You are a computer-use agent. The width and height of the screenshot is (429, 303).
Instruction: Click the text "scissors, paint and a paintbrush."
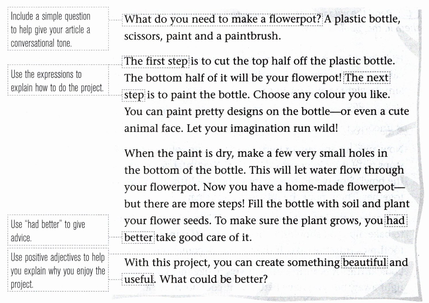[x=202, y=36]
